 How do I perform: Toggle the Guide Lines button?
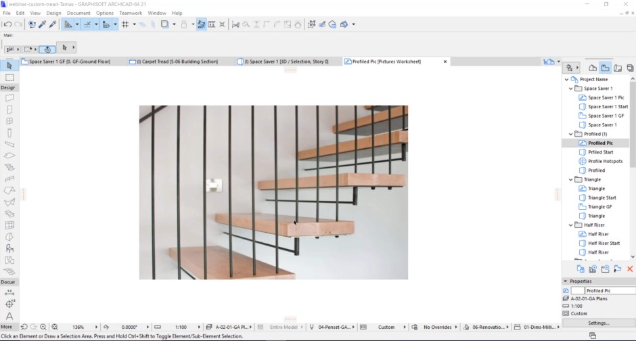click(x=68, y=24)
